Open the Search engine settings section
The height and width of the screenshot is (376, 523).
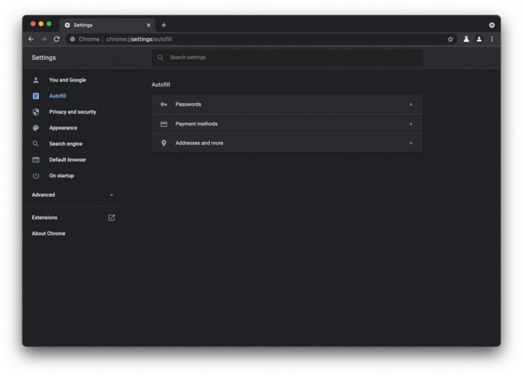[x=66, y=144]
